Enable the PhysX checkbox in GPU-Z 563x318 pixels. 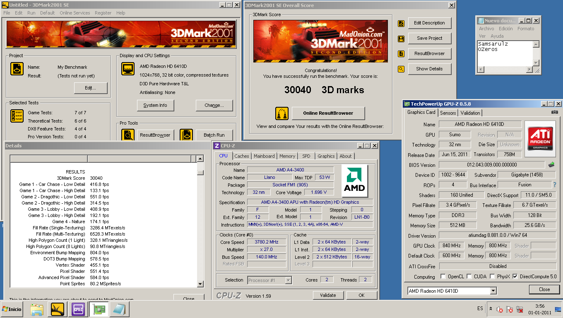click(493, 277)
